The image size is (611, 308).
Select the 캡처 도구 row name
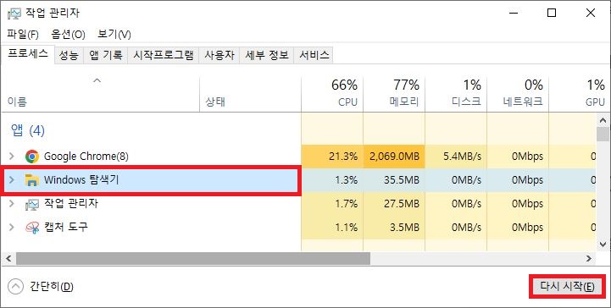click(66, 227)
